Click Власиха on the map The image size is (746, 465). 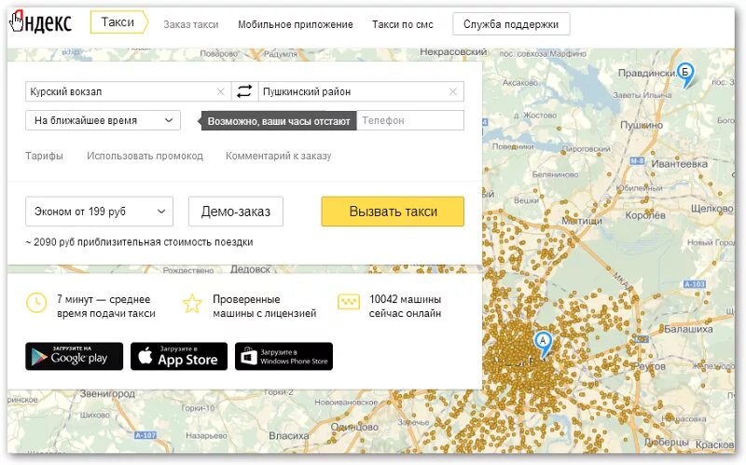289,435
